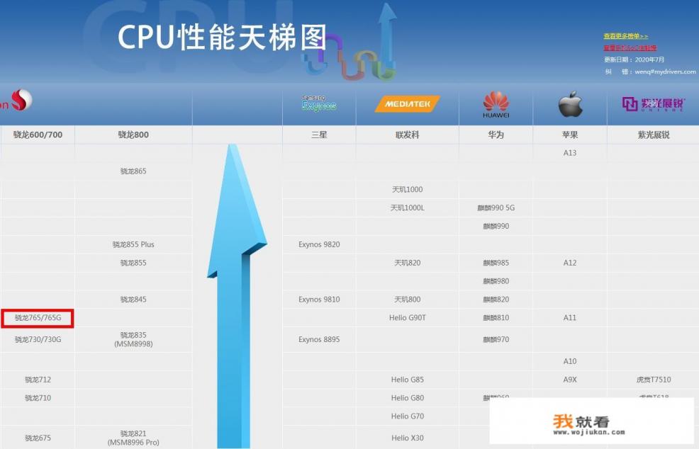Select the 苹果 column header
Screen dimensions: 699x449
570,135
